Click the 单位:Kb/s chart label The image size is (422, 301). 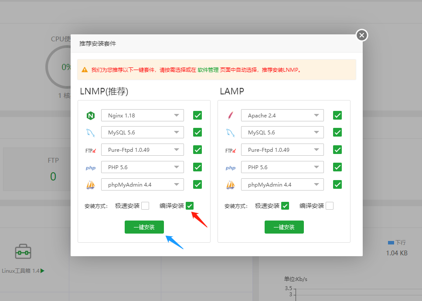[x=296, y=279]
